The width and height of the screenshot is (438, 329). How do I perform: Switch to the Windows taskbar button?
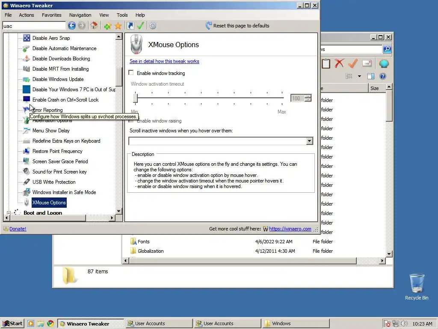[x=296, y=323]
